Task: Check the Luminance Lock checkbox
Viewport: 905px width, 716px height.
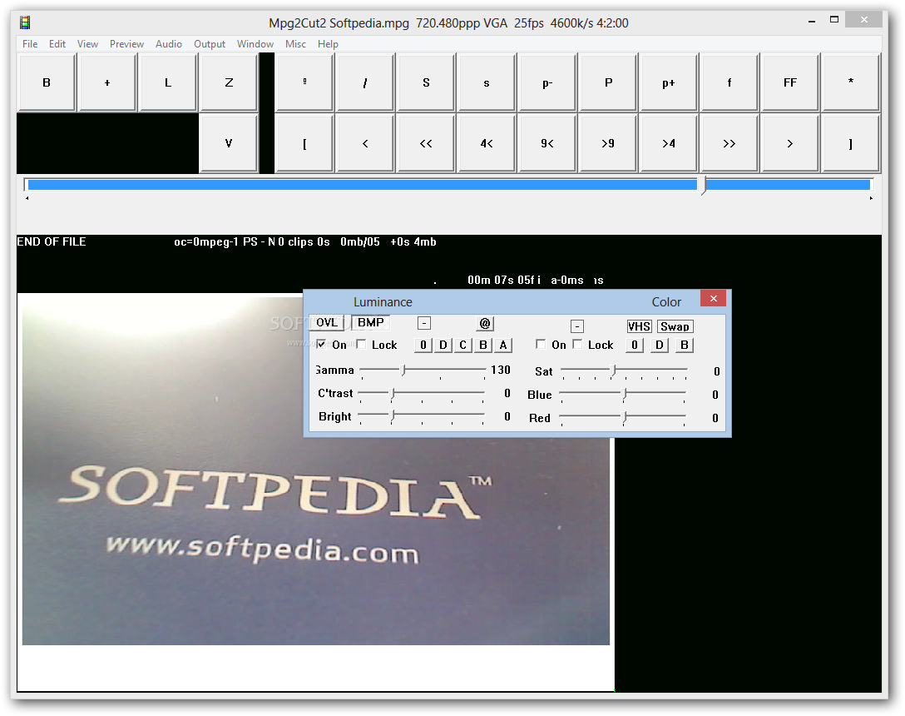Action: pyautogui.click(x=361, y=345)
